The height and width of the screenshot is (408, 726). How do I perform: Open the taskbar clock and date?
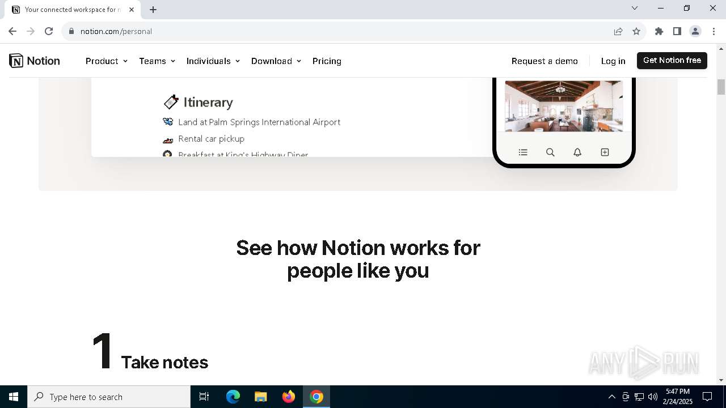(x=678, y=397)
